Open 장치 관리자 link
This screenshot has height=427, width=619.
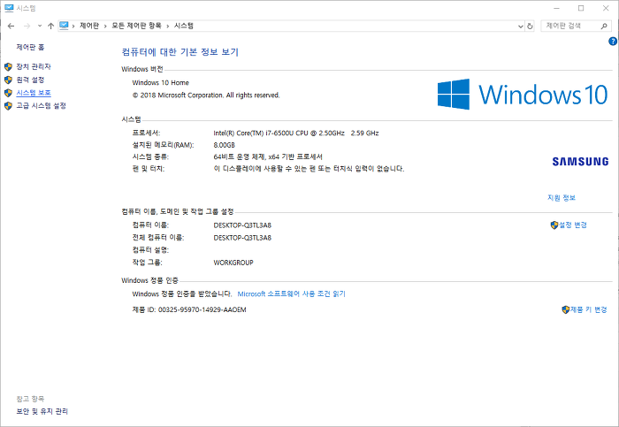coord(34,66)
